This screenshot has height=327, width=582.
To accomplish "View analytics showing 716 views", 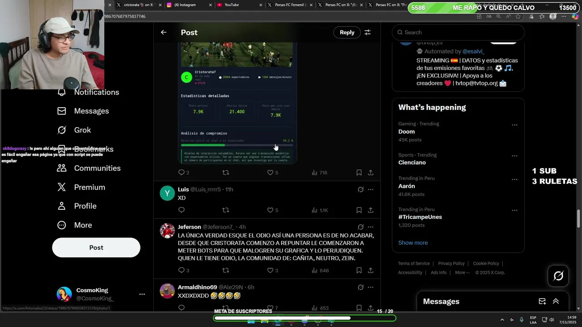I will coord(319,173).
